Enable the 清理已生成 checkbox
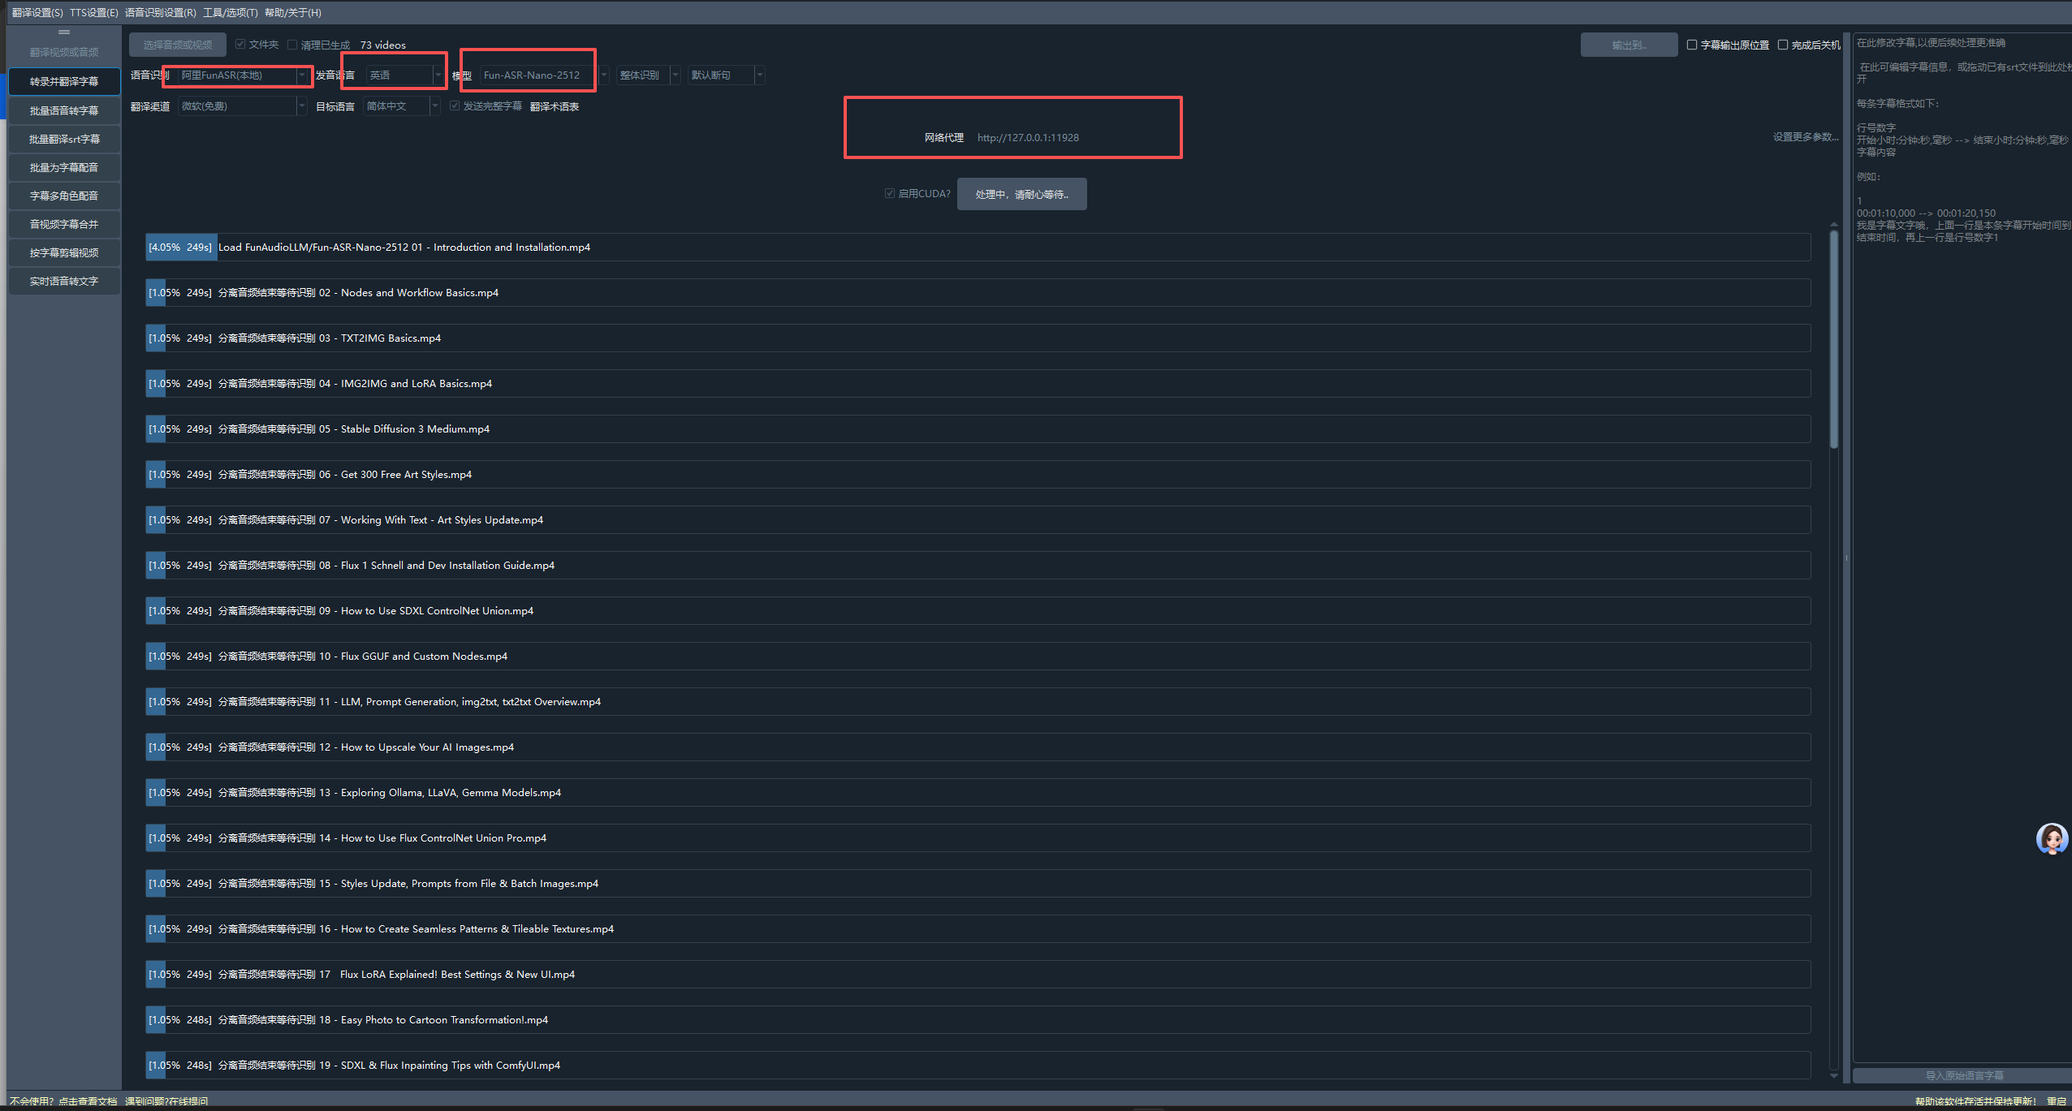 292,45
